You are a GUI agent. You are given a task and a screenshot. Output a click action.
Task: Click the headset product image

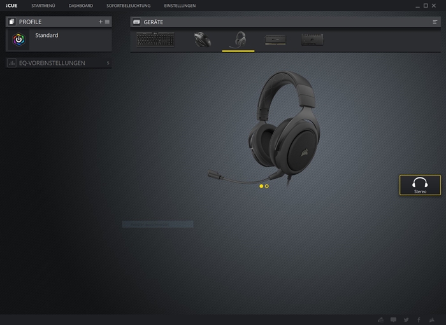click(x=264, y=128)
